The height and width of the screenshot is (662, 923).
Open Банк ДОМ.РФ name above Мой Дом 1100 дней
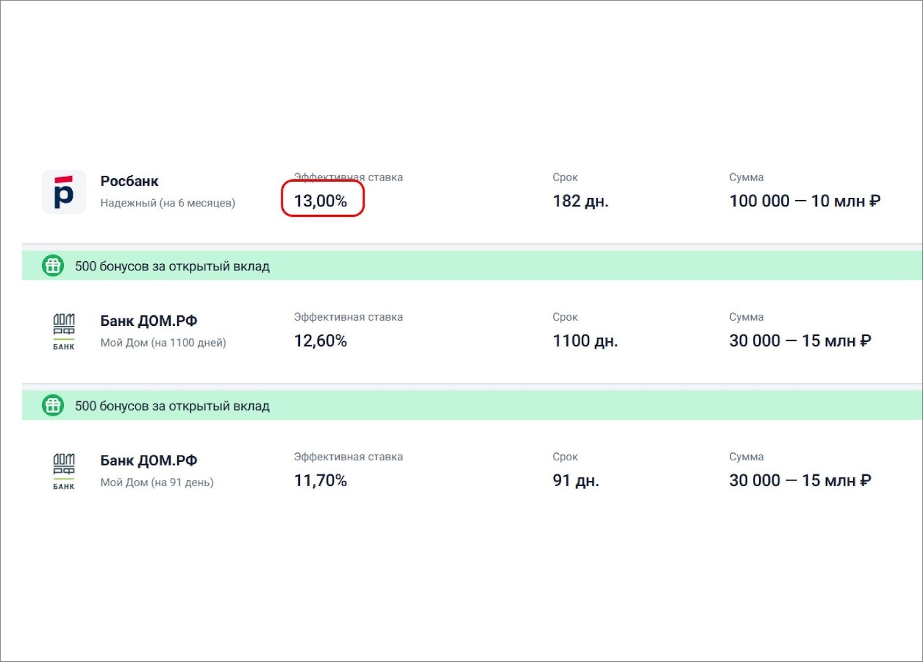148,321
